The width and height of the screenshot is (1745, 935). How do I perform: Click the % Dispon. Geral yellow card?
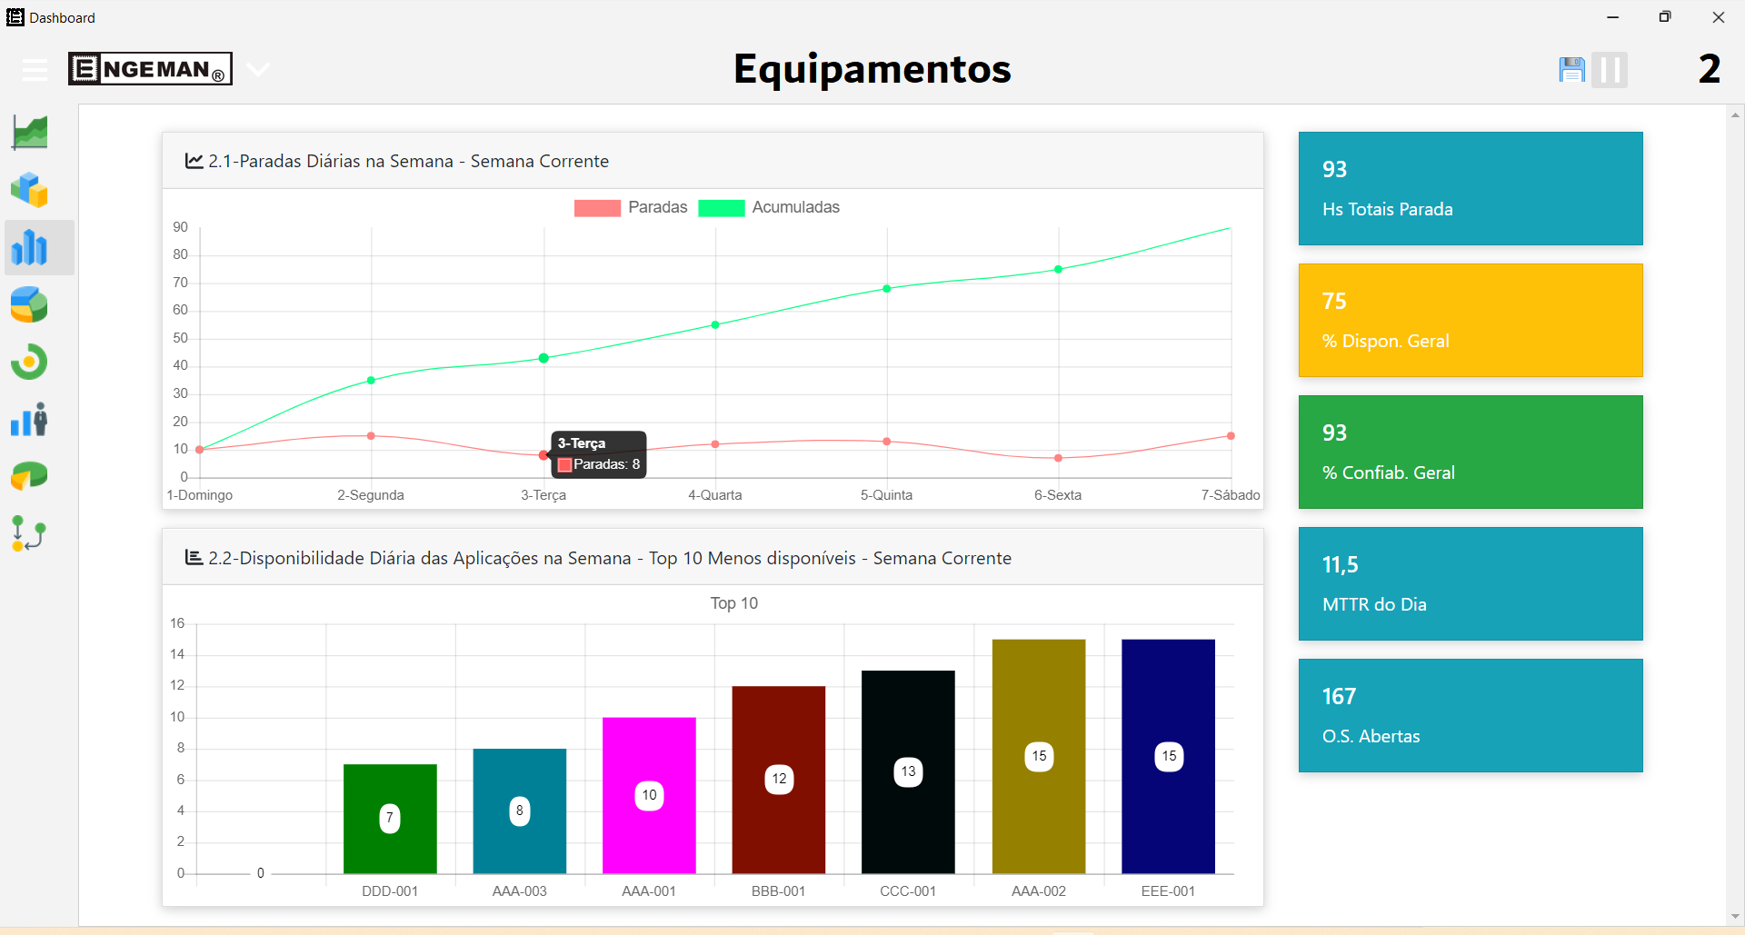pyautogui.click(x=1470, y=320)
